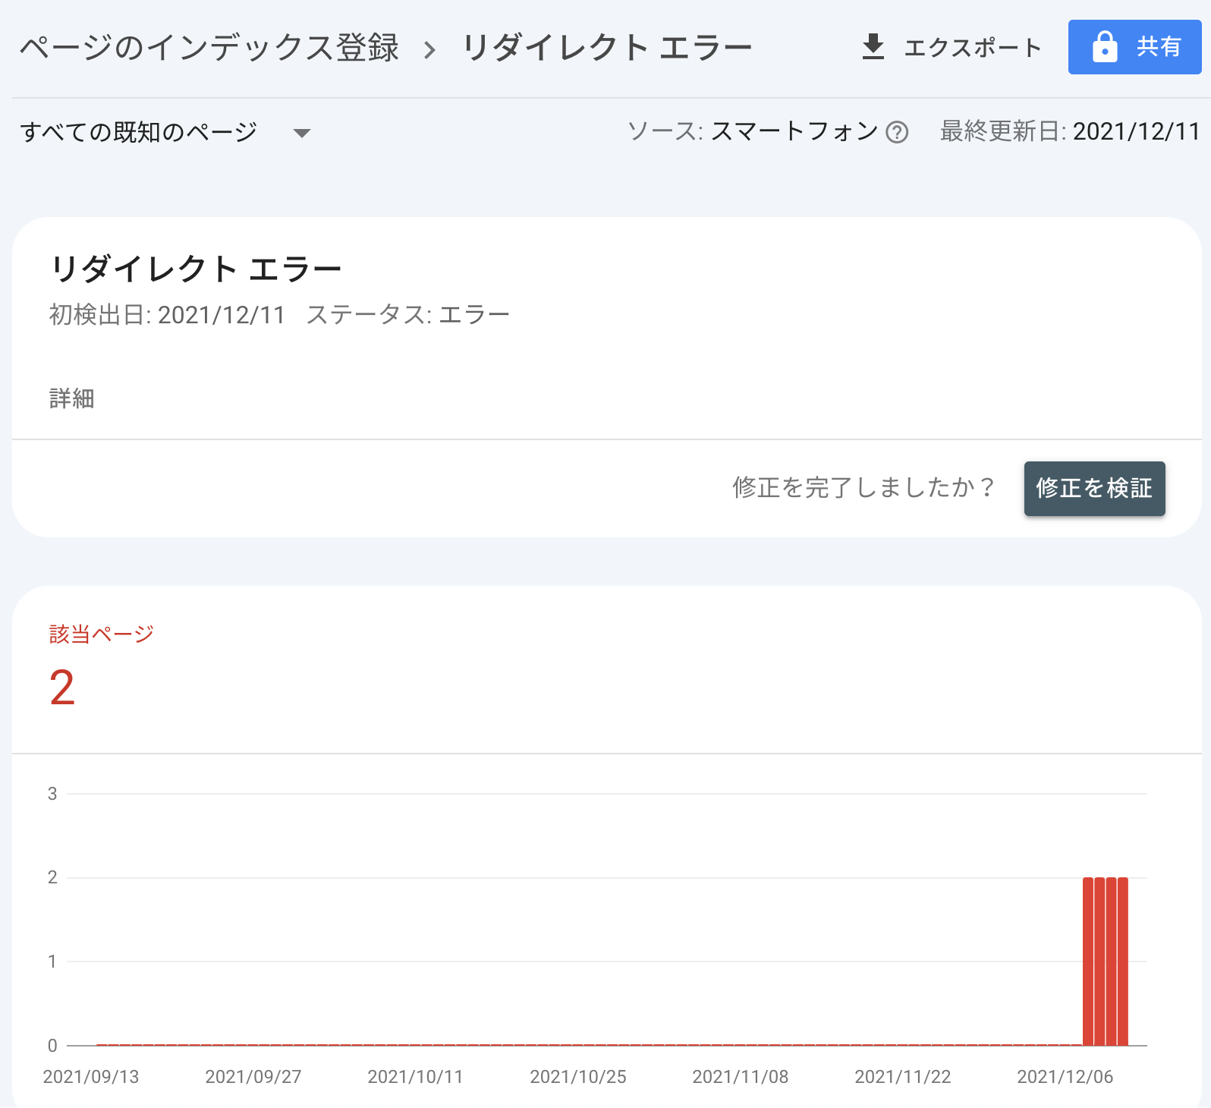Screen dimensions: 1211x1108
Task: Click the 2021/09/13 axis label
Action: (91, 1077)
